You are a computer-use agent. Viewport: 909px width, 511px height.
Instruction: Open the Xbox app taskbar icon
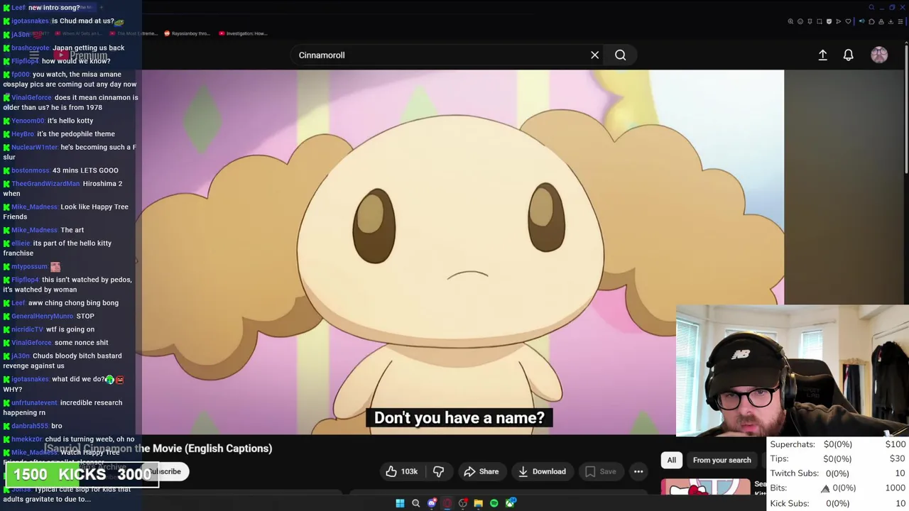[x=510, y=503]
